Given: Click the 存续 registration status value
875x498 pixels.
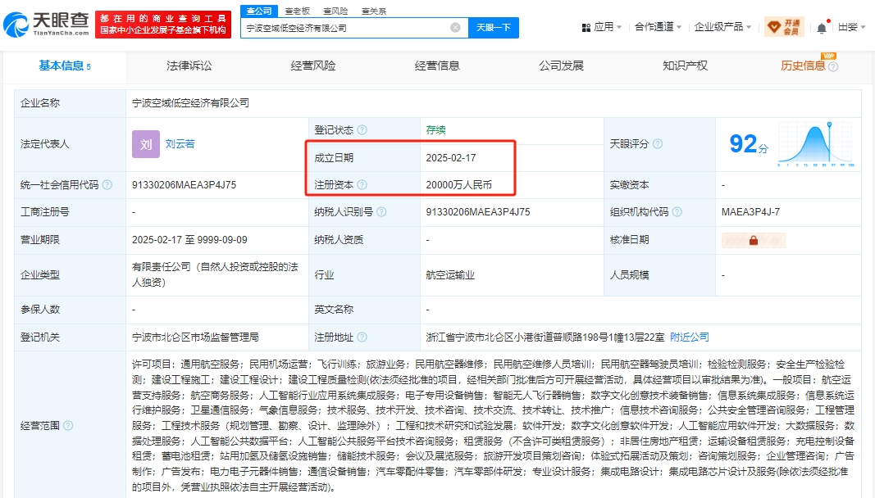Looking at the screenshot, I should pyautogui.click(x=435, y=130).
